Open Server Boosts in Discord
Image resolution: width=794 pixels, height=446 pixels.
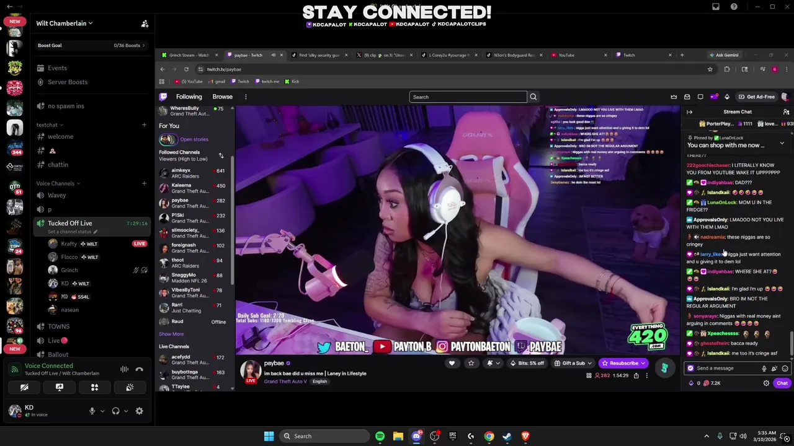[x=68, y=82]
